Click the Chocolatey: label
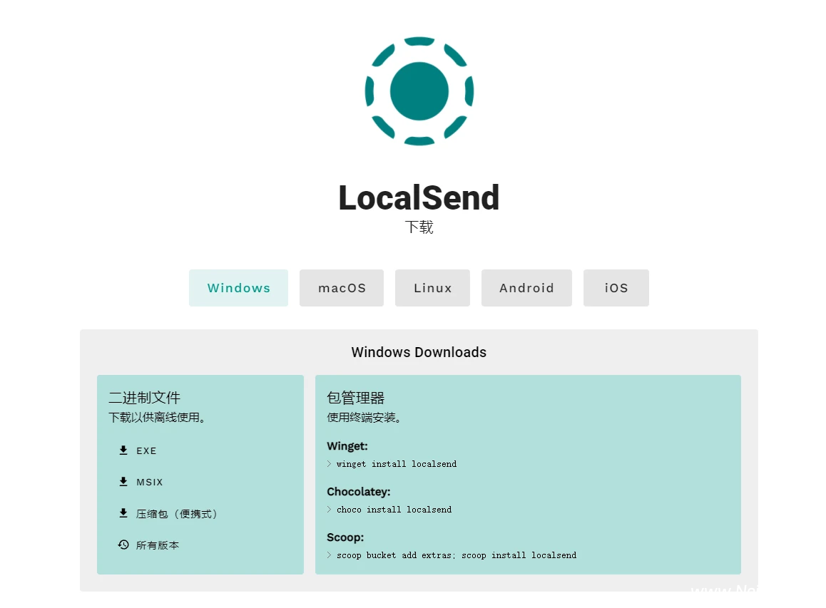This screenshot has width=826, height=608. 359,492
